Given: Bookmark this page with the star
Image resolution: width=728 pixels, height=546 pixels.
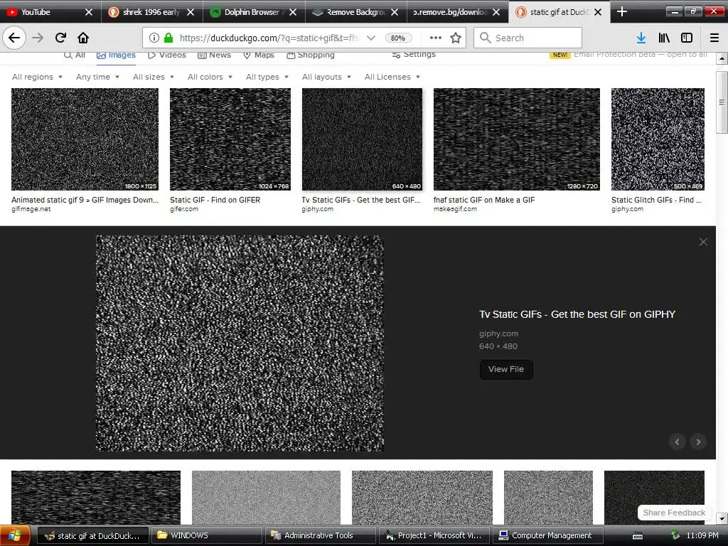Looking at the screenshot, I should tap(456, 38).
